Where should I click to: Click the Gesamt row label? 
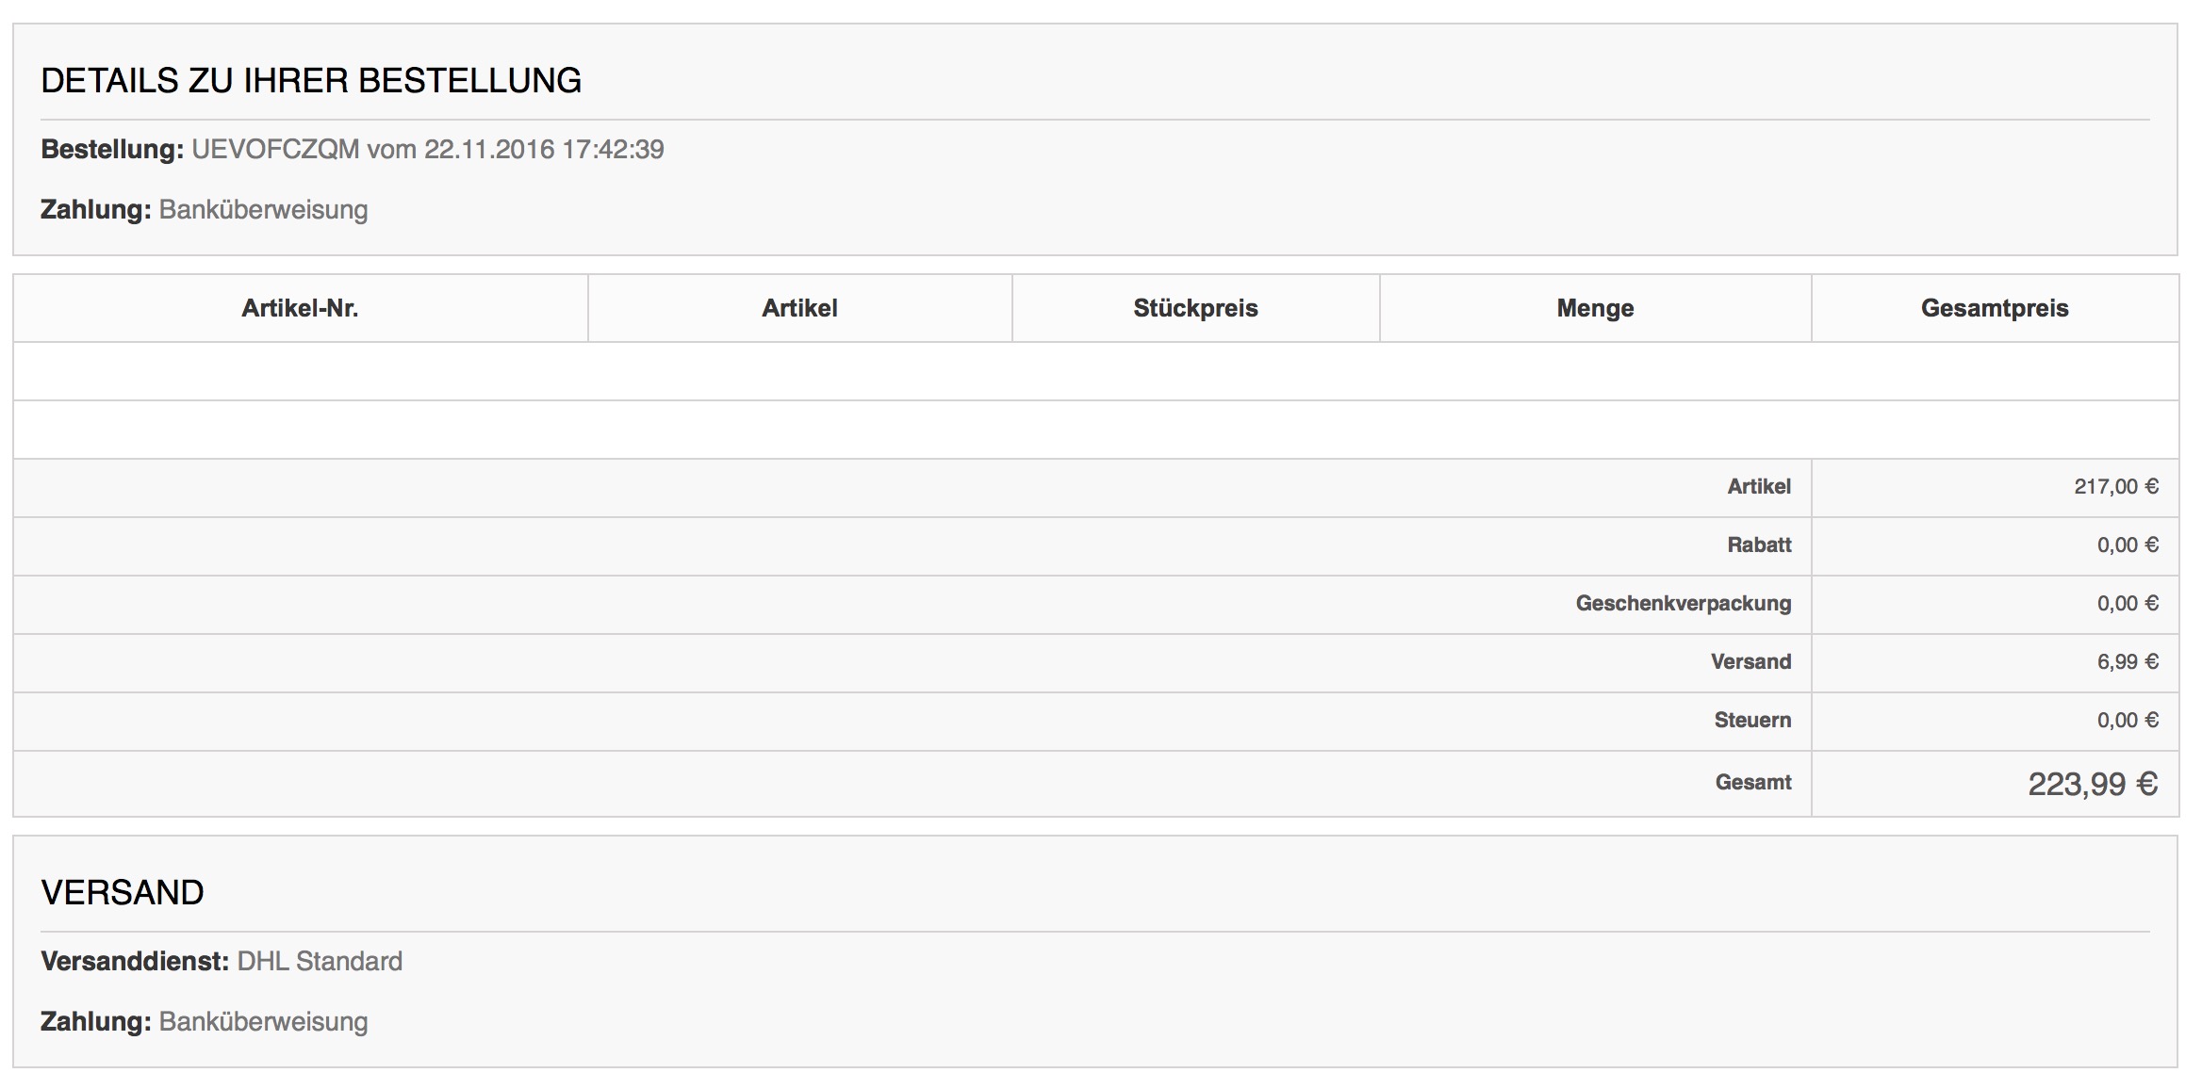coord(1752,782)
